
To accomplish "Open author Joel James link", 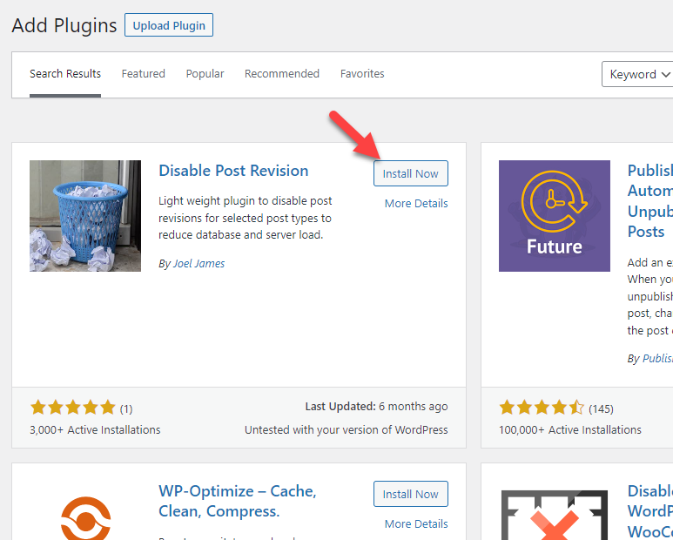I will [199, 264].
